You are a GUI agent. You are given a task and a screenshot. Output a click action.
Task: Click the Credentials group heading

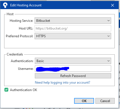coord(15,54)
